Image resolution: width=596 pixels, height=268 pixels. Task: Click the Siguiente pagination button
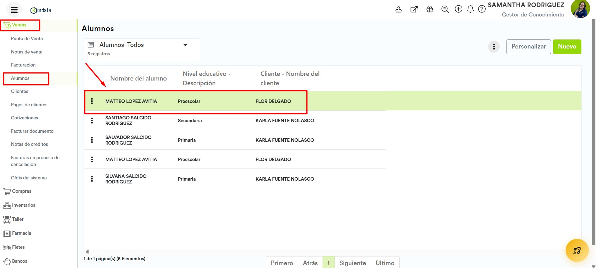click(x=352, y=263)
